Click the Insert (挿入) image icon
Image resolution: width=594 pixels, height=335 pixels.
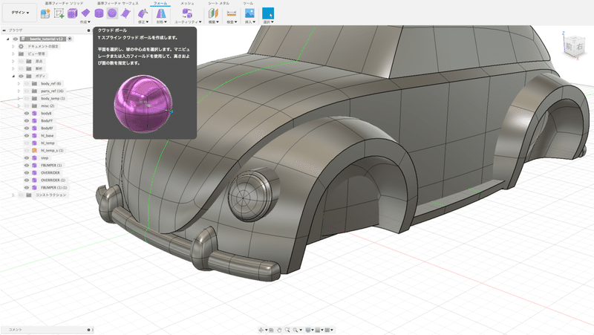coord(249,13)
